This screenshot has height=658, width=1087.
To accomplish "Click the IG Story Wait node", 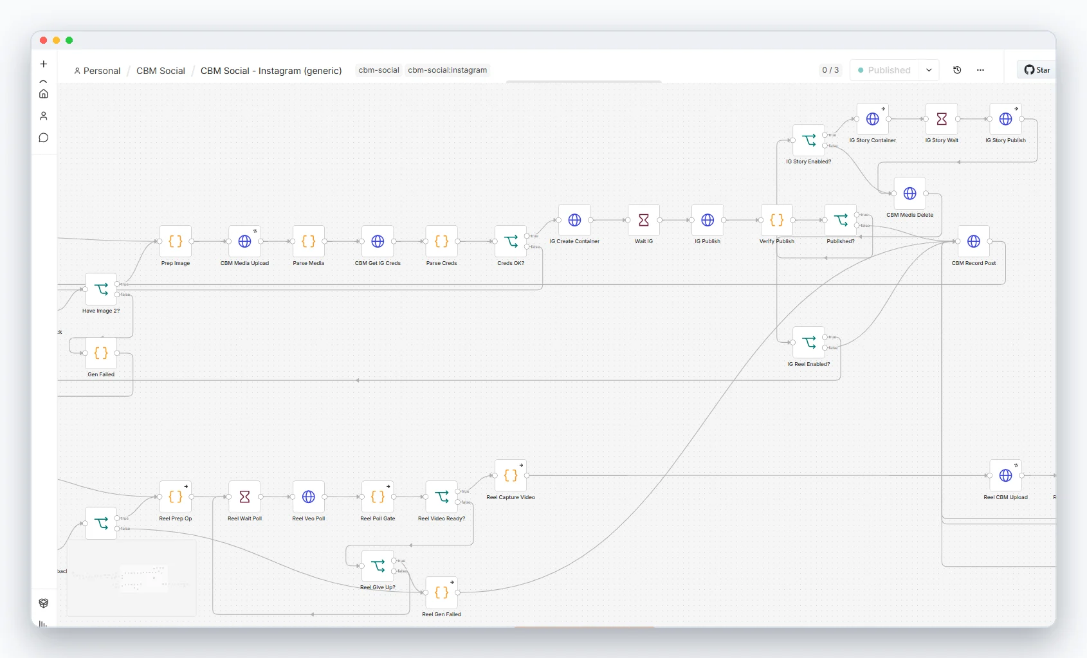I will click(942, 119).
